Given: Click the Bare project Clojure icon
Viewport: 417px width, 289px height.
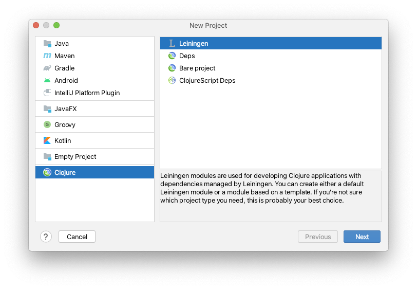Looking at the screenshot, I should click(x=172, y=68).
